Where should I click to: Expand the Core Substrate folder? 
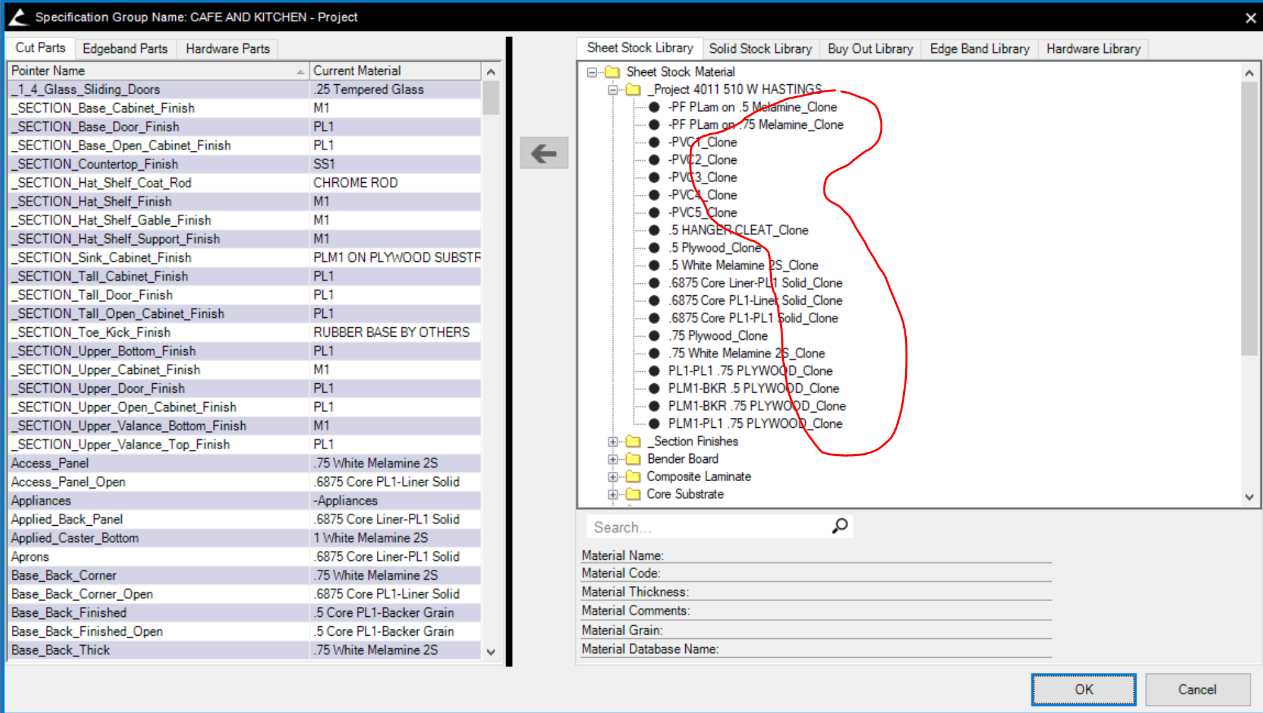(x=612, y=494)
